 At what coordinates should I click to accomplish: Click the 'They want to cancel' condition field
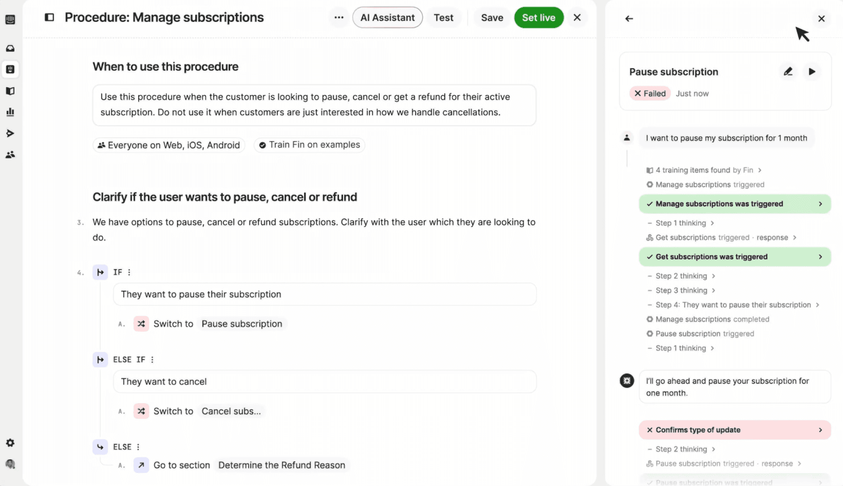tap(325, 381)
